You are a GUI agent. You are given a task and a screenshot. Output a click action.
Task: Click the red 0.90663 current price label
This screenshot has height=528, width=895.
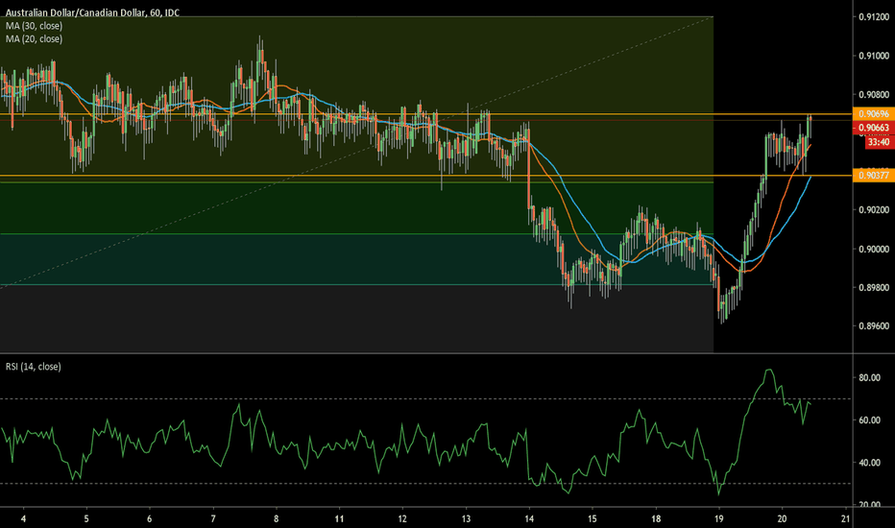click(x=873, y=128)
